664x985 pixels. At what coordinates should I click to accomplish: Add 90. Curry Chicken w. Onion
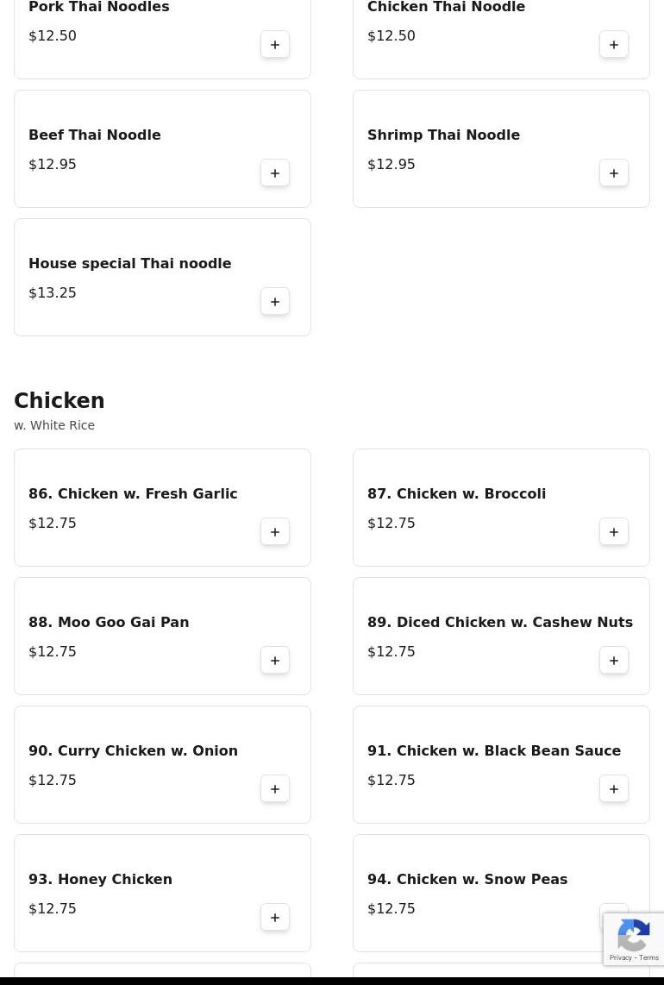pyautogui.click(x=275, y=789)
